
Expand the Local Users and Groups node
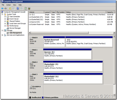click(5, 24)
